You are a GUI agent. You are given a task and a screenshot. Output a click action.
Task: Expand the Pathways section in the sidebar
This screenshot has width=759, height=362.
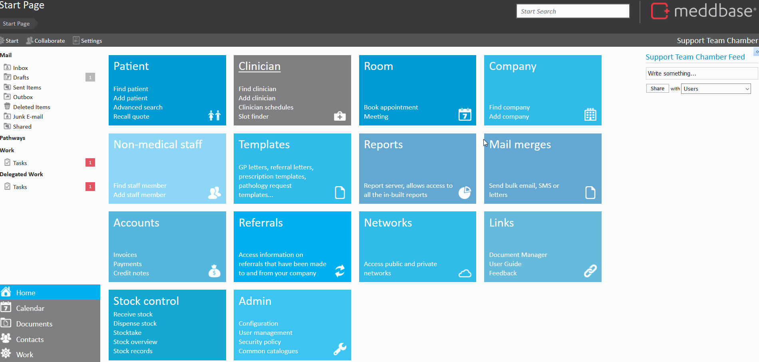coord(13,138)
